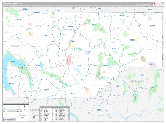Select the ZIP code label 16125

(36, 115)
